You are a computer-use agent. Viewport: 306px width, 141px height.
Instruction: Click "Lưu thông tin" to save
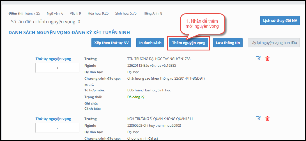pos(228,43)
